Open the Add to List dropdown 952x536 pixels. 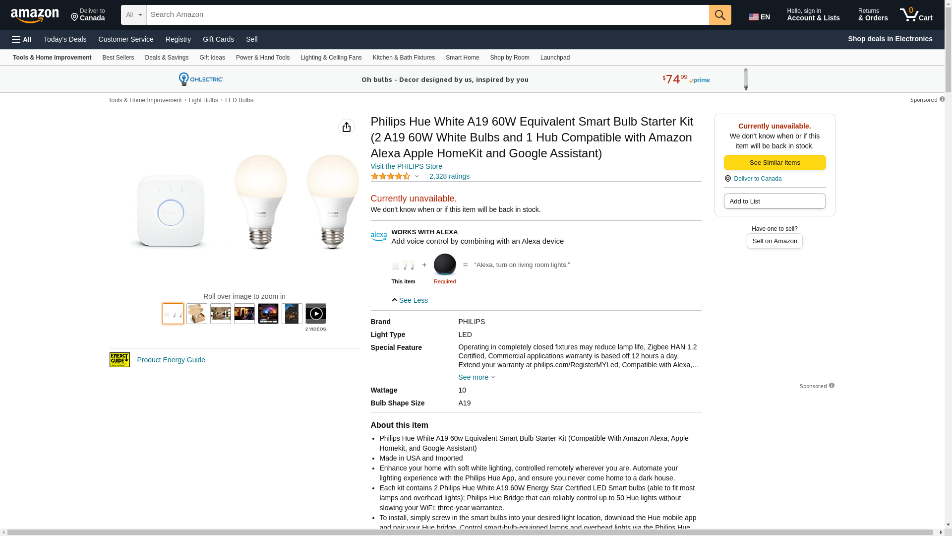click(x=774, y=201)
